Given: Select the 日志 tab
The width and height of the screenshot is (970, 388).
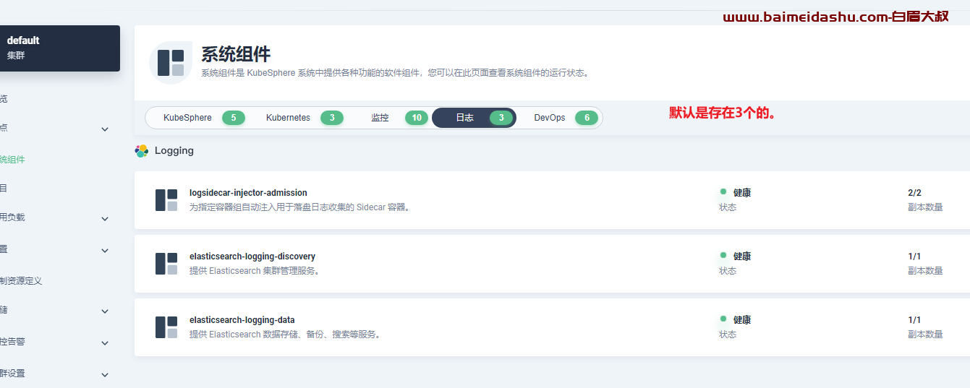Looking at the screenshot, I should coord(474,118).
